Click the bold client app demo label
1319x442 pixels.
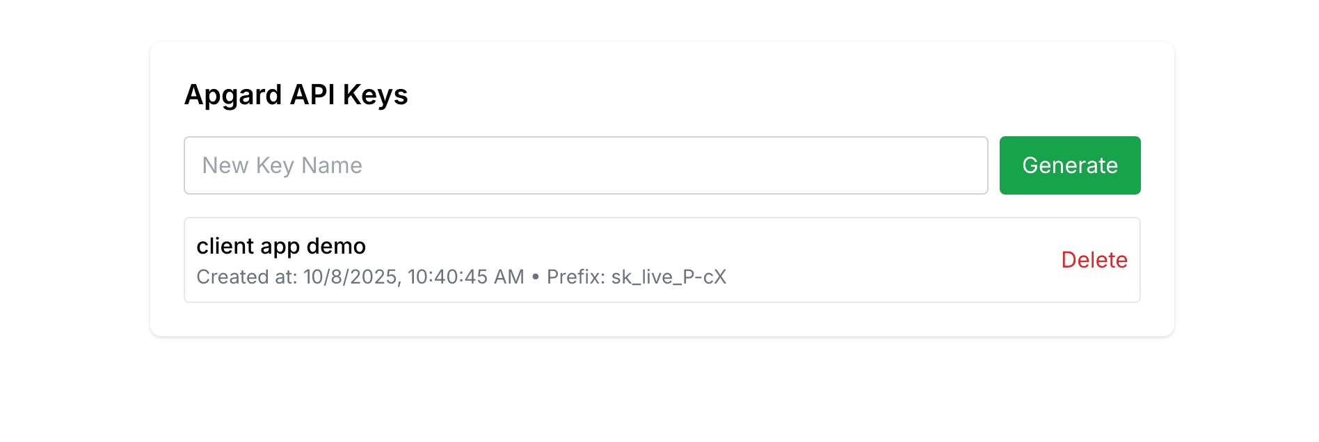[281, 246]
